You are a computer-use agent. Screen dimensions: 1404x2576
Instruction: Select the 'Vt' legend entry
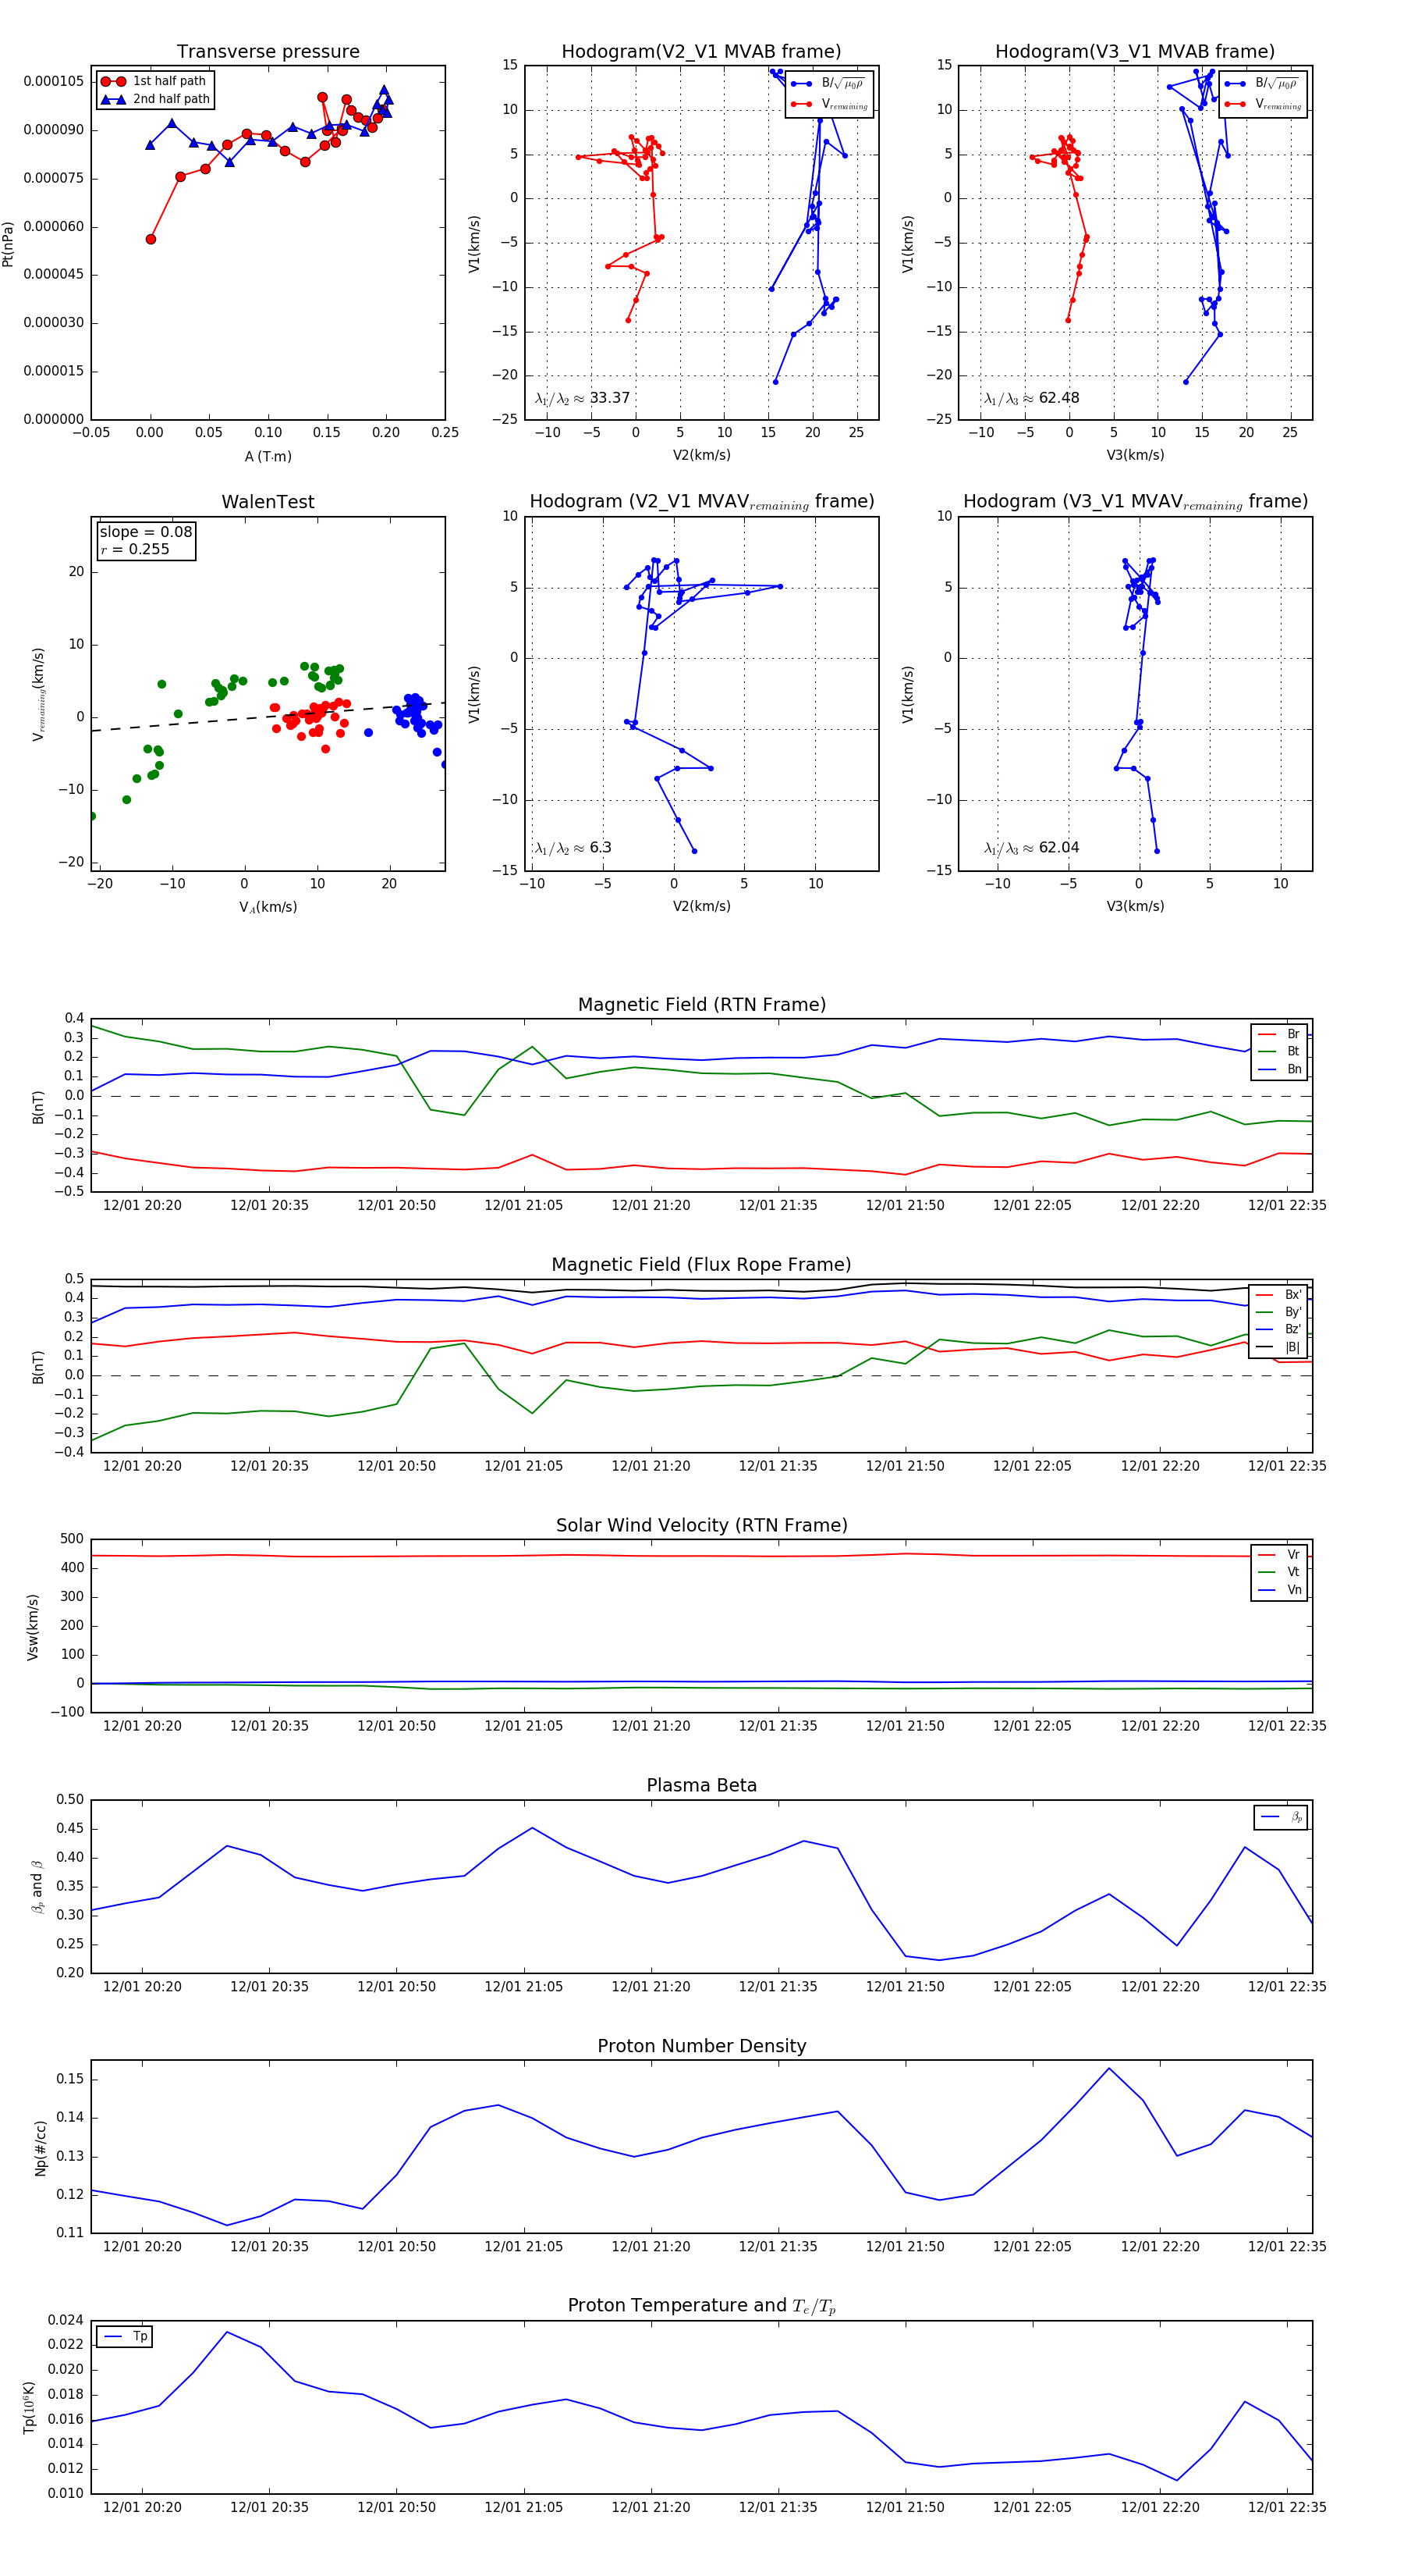click(x=1279, y=1572)
